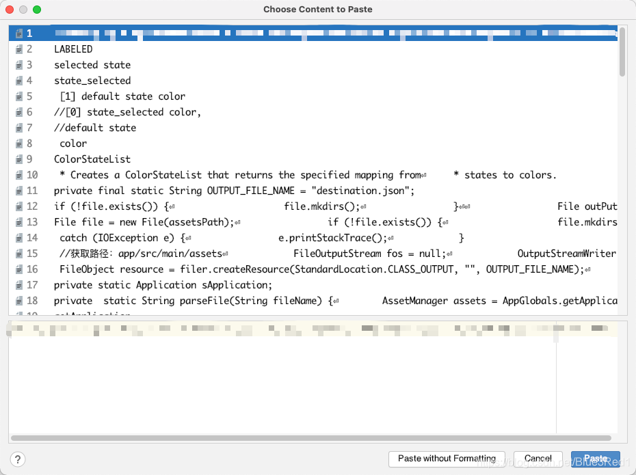The image size is (636, 475).
Task: Pick the 'parseFile(String fileName)' entry
Action: pyautogui.click(x=313, y=301)
